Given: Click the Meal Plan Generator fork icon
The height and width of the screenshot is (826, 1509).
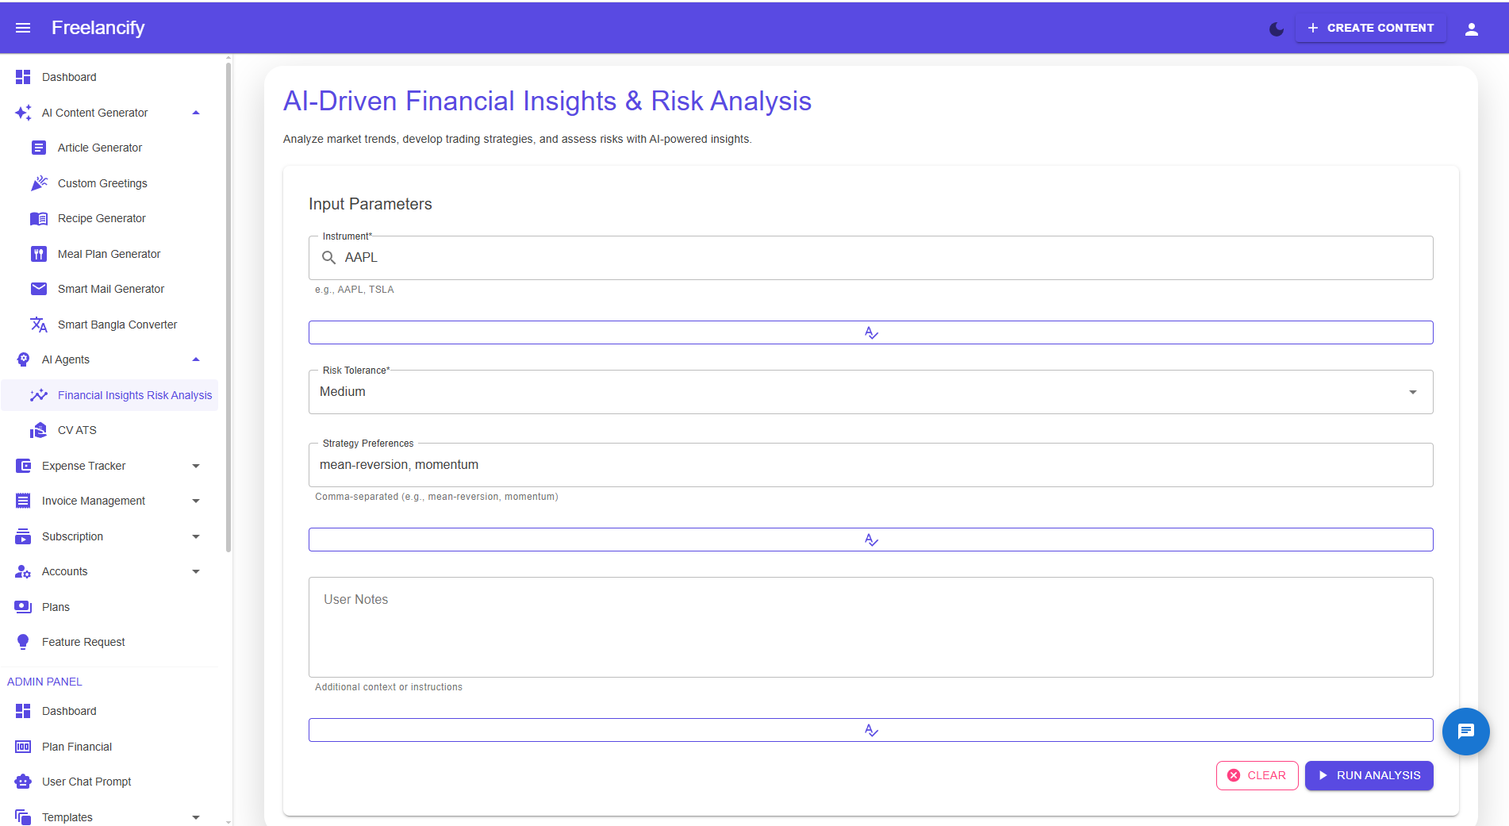Looking at the screenshot, I should [39, 254].
